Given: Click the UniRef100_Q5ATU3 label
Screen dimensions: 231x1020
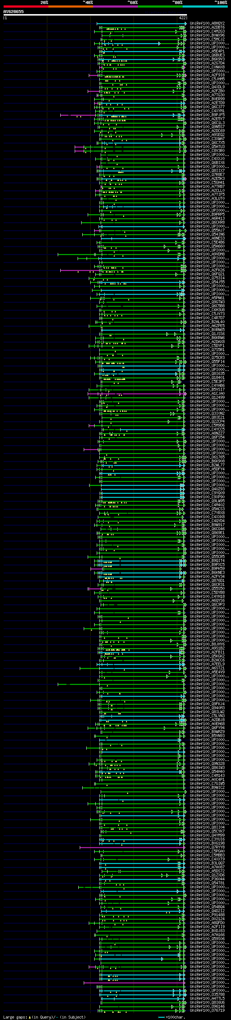Looking at the screenshot, I should 207,147.
